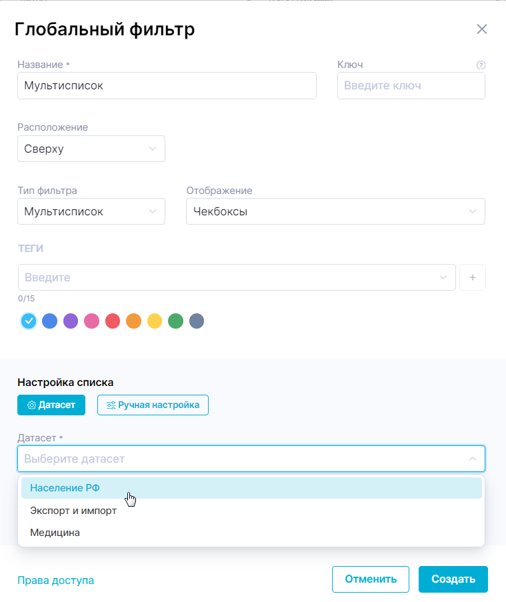The height and width of the screenshot is (602, 506).
Task: Switch to Ручная настройка mode
Action: click(153, 405)
